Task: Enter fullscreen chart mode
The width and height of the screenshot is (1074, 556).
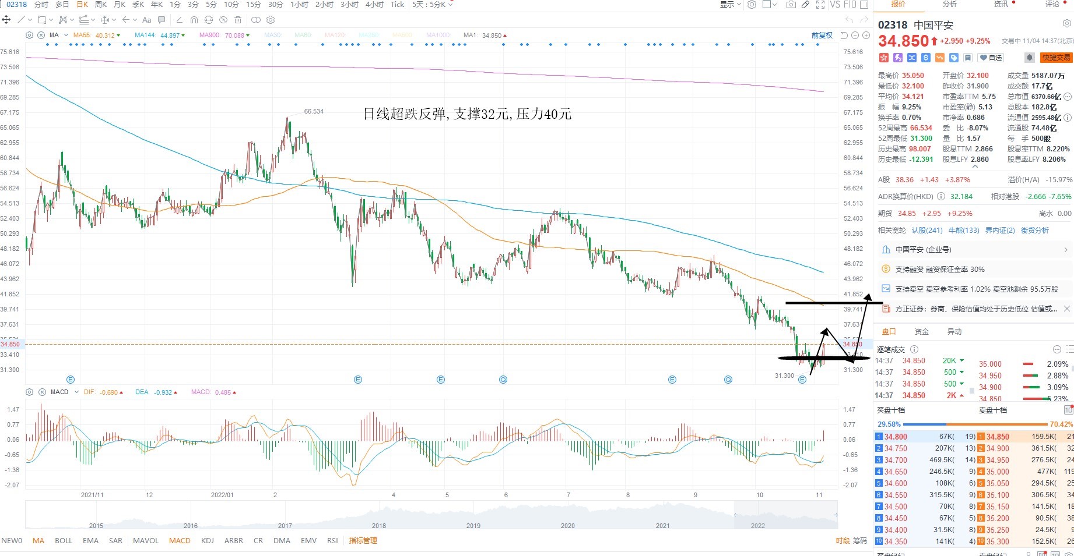Action: (x=820, y=5)
